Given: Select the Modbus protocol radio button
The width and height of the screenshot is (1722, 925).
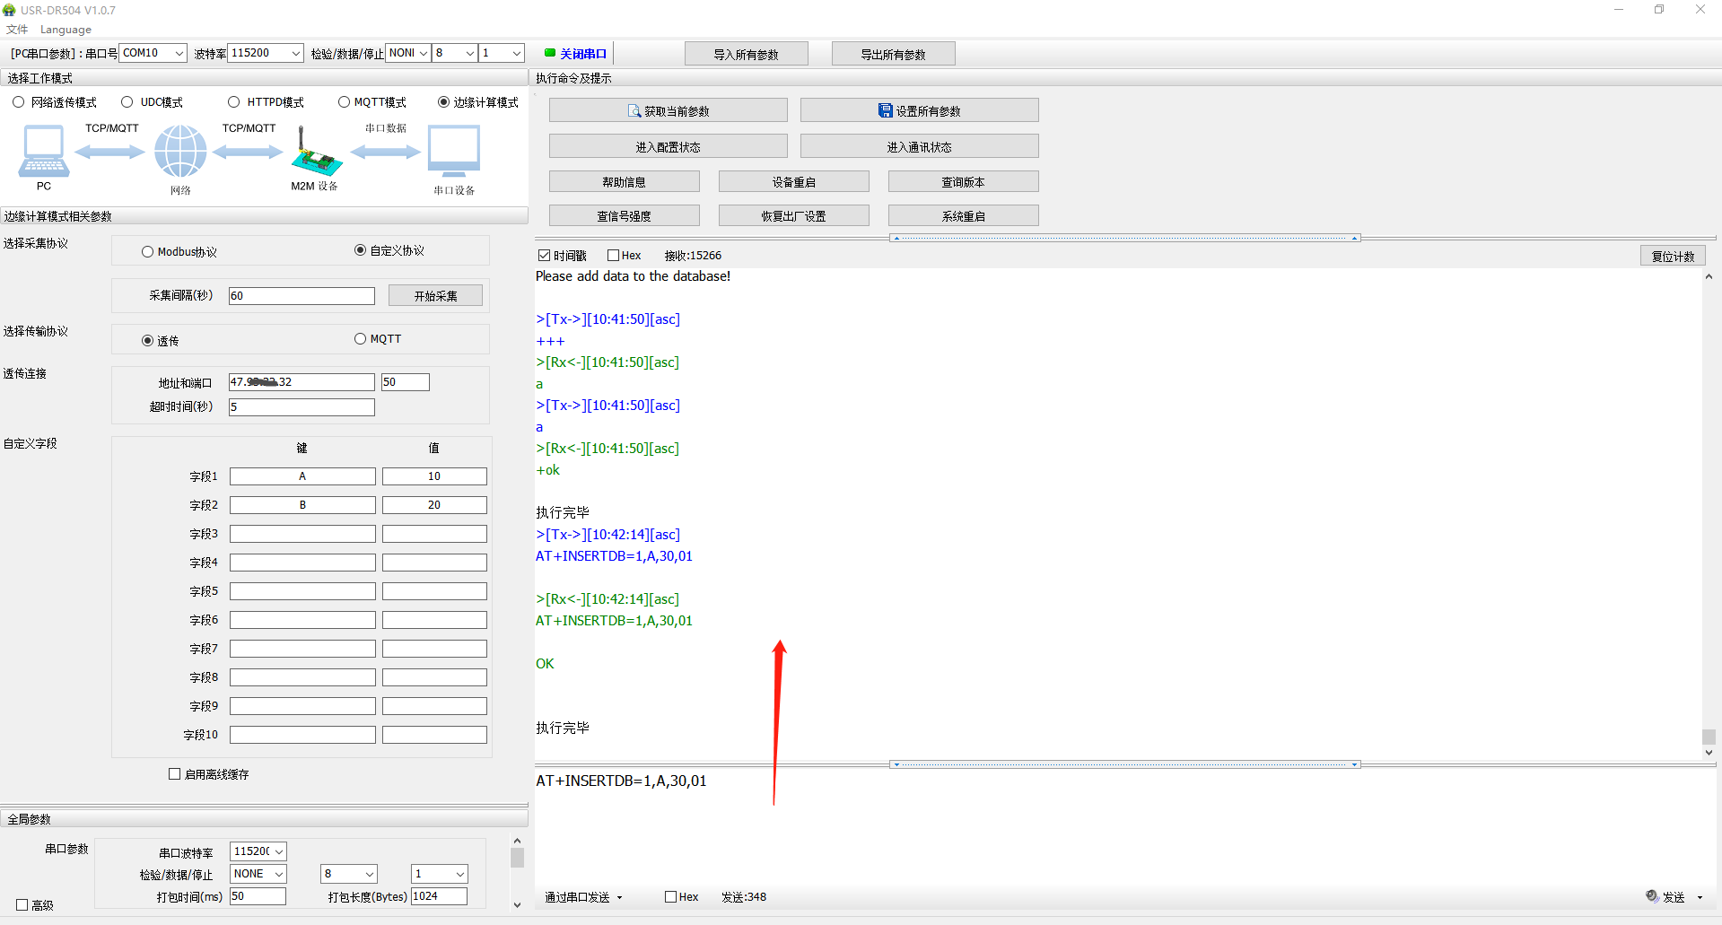Looking at the screenshot, I should pos(148,252).
